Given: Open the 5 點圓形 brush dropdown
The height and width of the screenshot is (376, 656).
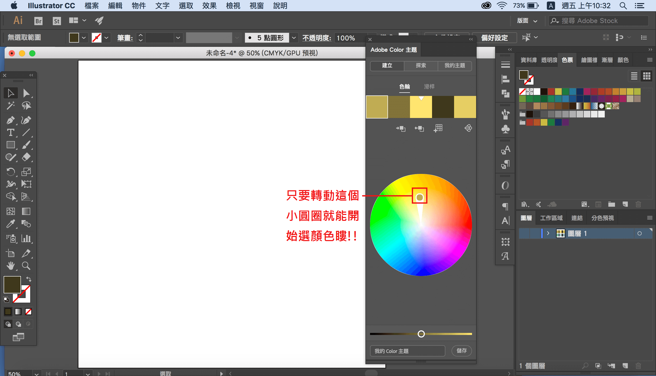Looking at the screenshot, I should click(x=294, y=38).
